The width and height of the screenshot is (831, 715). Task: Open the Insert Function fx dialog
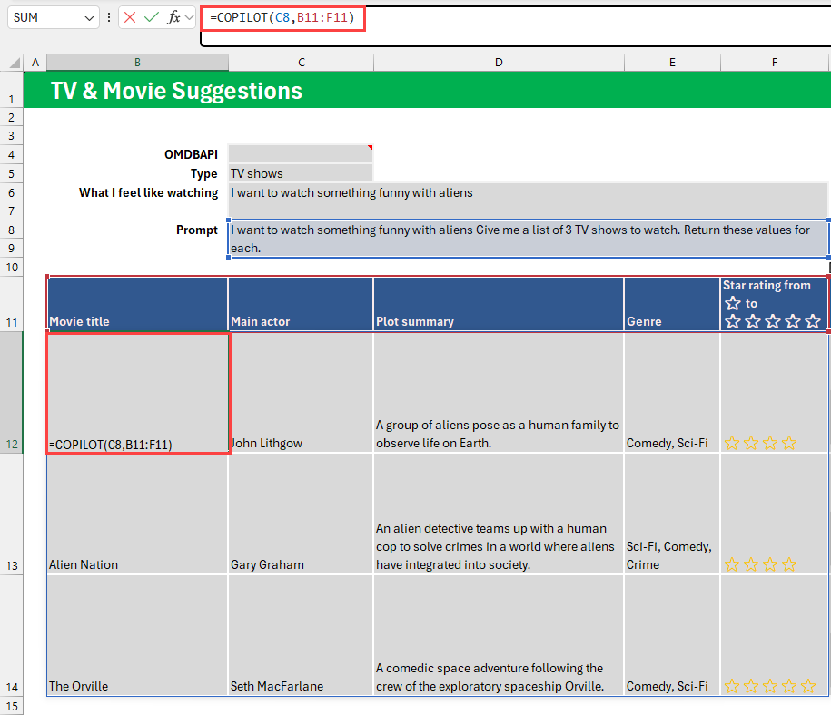tap(173, 17)
